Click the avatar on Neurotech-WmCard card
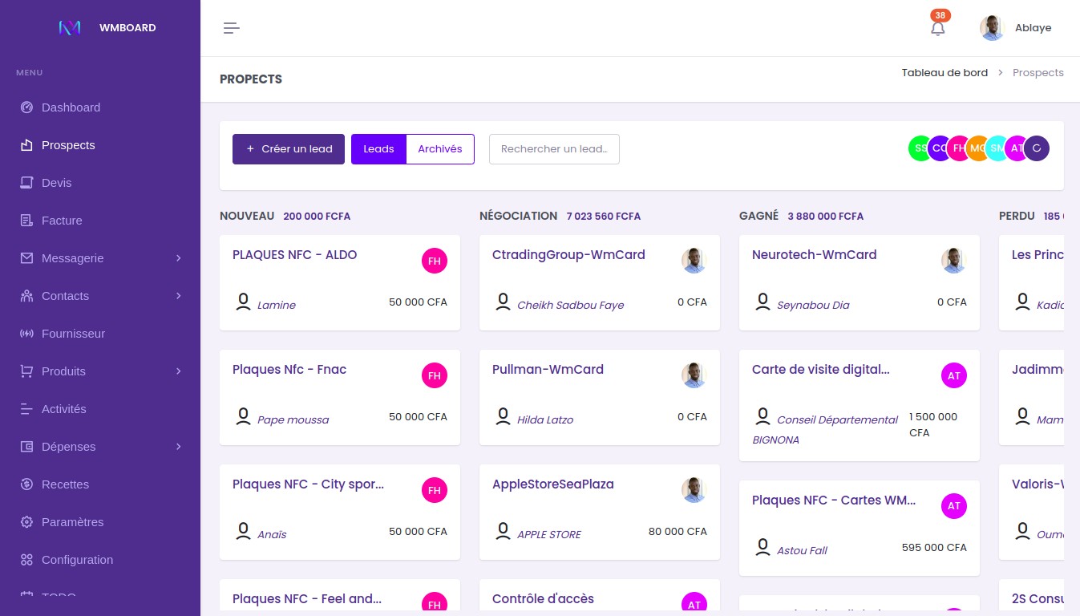Viewport: 1080px width, 616px height. coord(954,261)
